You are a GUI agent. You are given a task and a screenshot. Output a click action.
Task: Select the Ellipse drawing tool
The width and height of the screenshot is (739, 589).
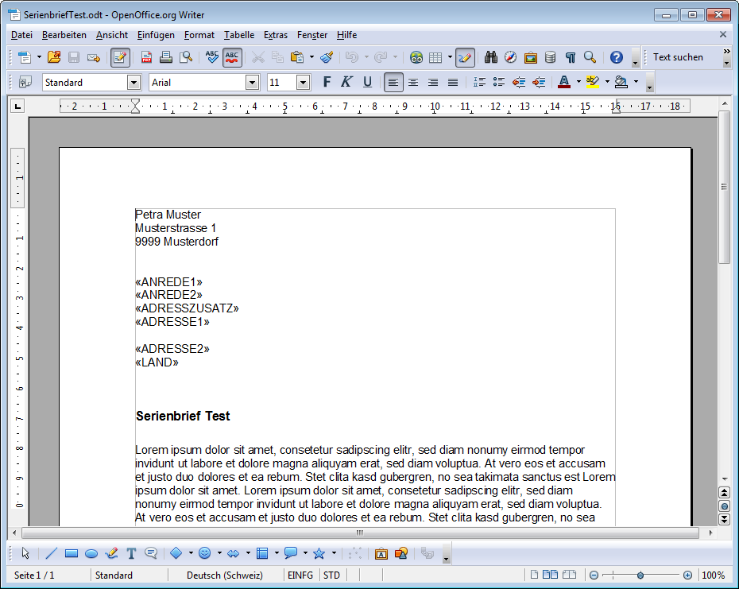pos(91,553)
